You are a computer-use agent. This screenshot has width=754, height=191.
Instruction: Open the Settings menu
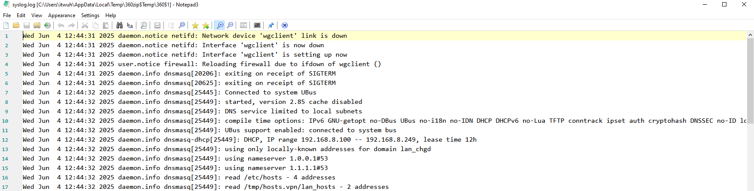[x=90, y=15]
